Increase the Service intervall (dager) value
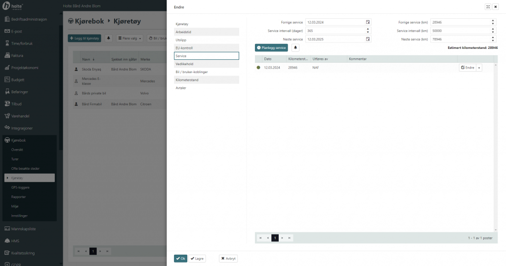Image resolution: width=506 pixels, height=266 pixels. coord(369,29)
